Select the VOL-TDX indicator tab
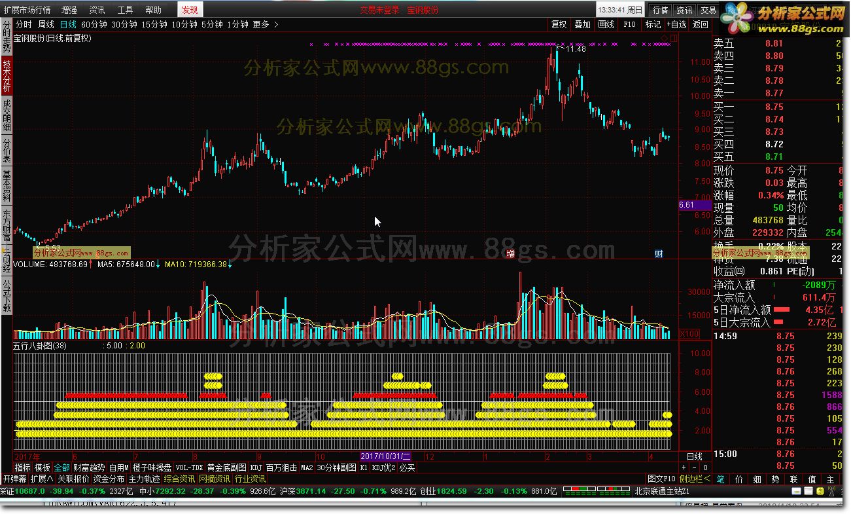Image resolution: width=851 pixels, height=514 pixels. coord(190,468)
